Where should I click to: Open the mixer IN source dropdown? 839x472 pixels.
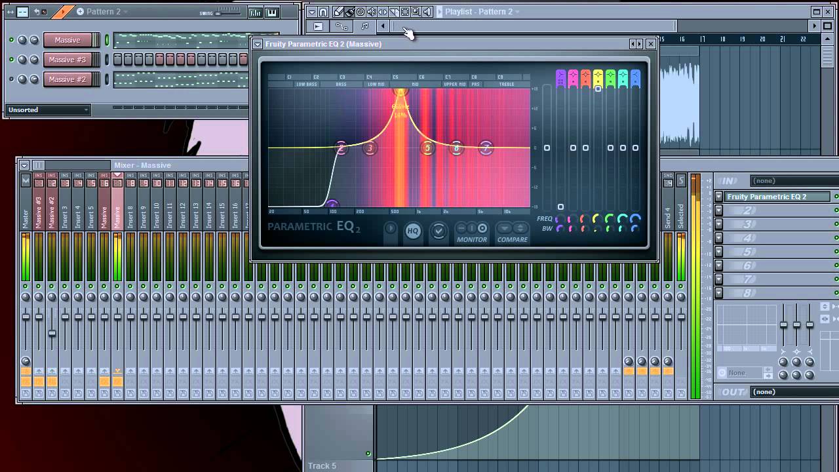tap(794, 180)
